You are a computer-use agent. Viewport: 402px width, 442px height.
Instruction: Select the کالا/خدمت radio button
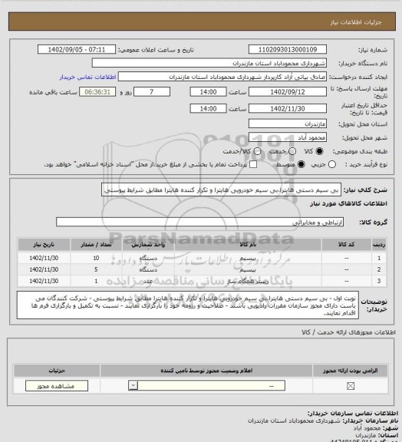point(257,151)
